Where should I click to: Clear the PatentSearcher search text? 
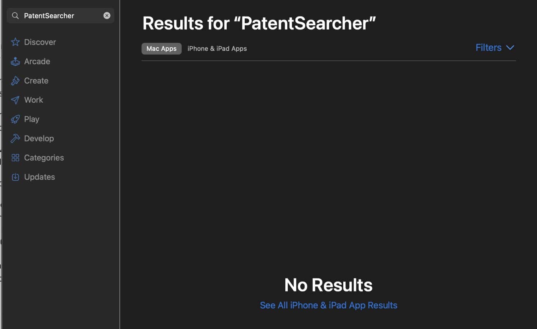pyautogui.click(x=107, y=16)
